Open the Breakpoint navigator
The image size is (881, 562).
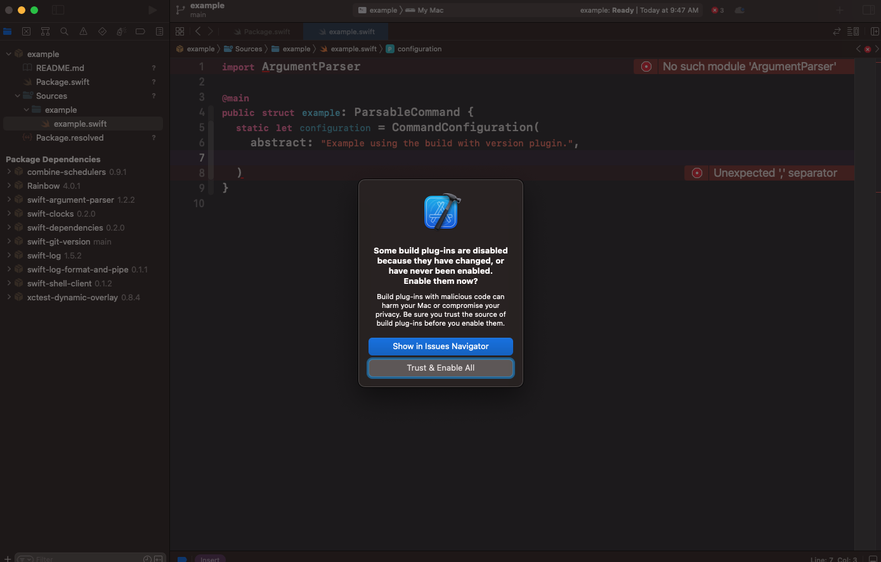click(x=140, y=32)
